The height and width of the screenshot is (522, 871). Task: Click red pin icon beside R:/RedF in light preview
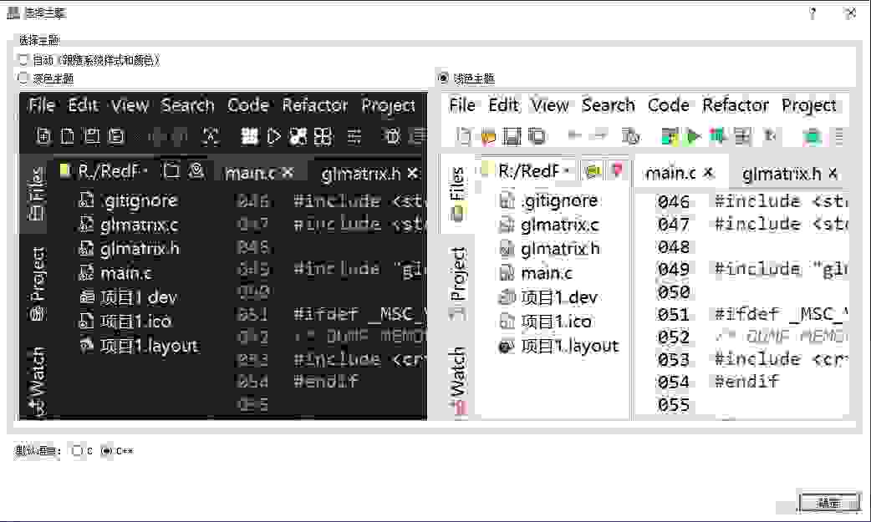coord(617,170)
